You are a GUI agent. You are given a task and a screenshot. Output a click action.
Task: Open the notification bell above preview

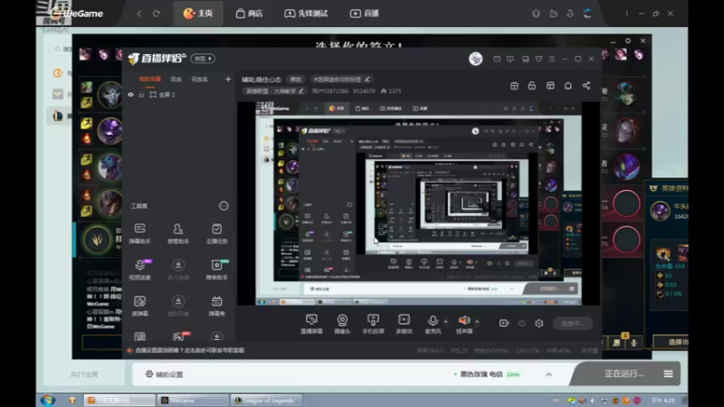[568, 86]
